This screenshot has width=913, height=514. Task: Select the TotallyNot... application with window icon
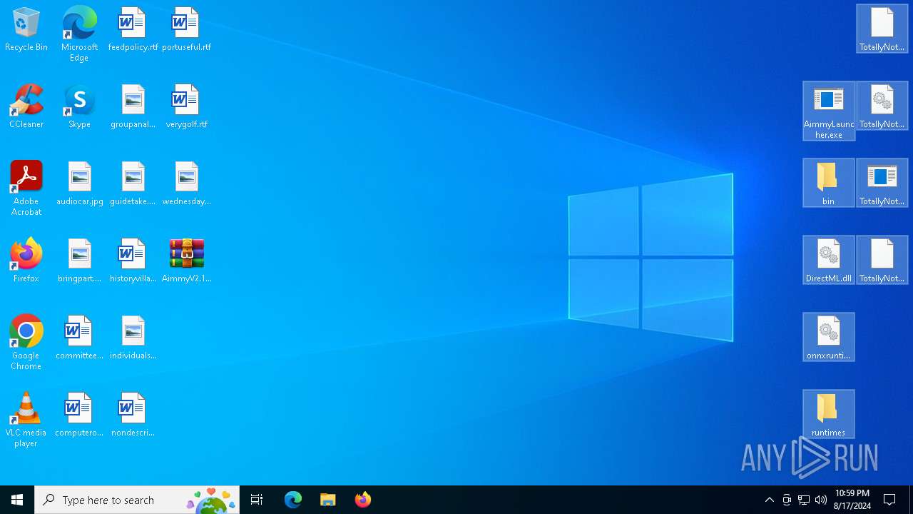[x=882, y=183]
